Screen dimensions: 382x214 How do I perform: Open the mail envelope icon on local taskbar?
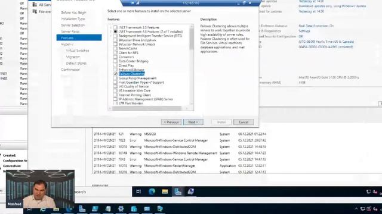click(x=147, y=209)
